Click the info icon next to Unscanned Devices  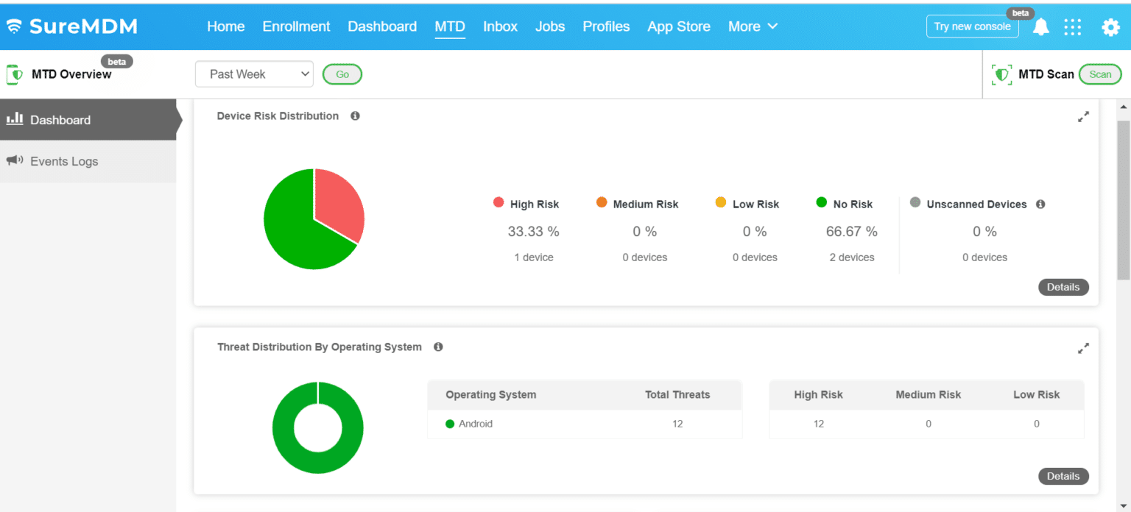(1040, 204)
